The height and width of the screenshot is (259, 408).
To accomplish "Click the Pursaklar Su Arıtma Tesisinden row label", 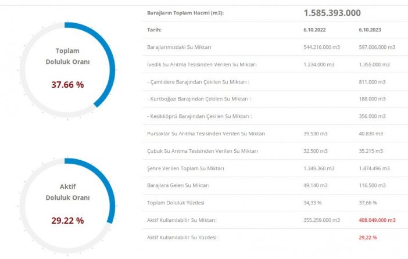I will click(x=206, y=134).
